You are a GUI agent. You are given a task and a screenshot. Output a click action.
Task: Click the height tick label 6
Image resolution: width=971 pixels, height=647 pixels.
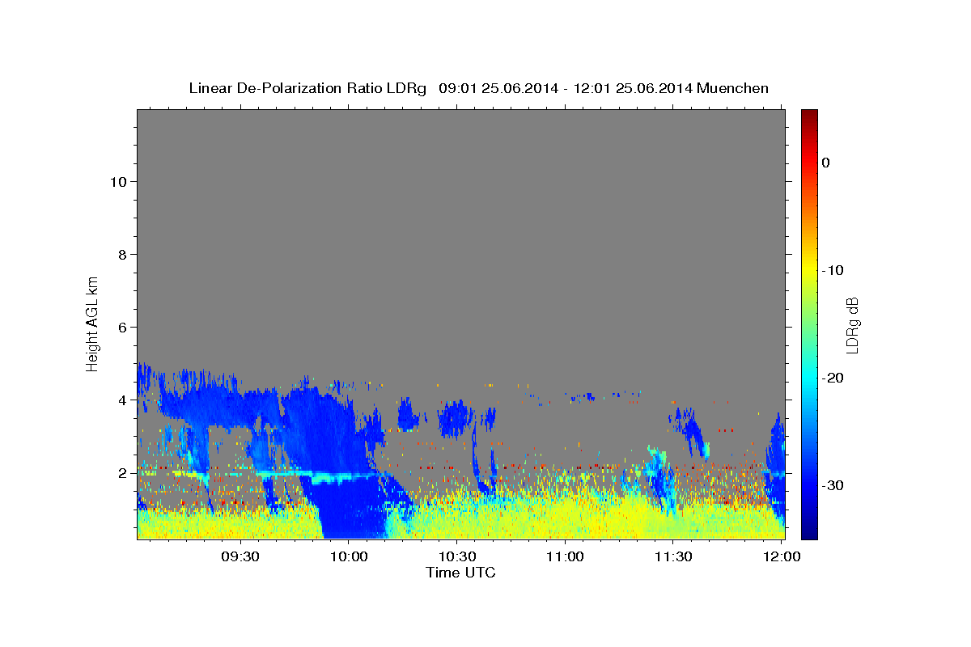pyautogui.click(x=121, y=327)
